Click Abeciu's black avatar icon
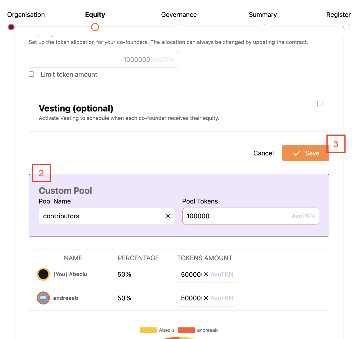Image resolution: width=359 pixels, height=339 pixels. (43, 274)
